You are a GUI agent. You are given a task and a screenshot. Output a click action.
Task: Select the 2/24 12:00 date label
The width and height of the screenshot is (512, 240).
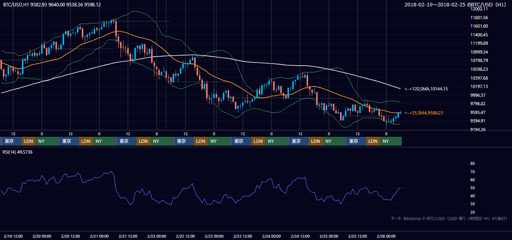(x=300, y=236)
